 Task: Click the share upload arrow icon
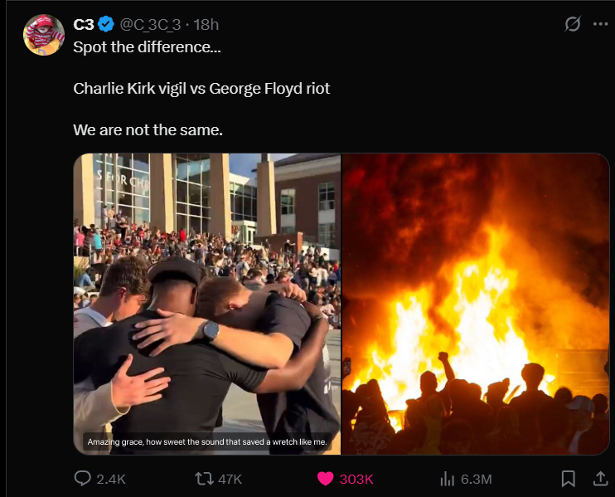(x=600, y=478)
